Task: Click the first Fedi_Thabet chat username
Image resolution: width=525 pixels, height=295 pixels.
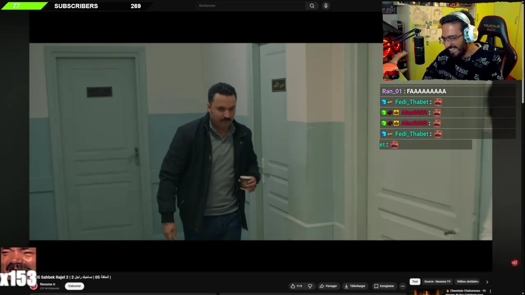Action: (412, 102)
